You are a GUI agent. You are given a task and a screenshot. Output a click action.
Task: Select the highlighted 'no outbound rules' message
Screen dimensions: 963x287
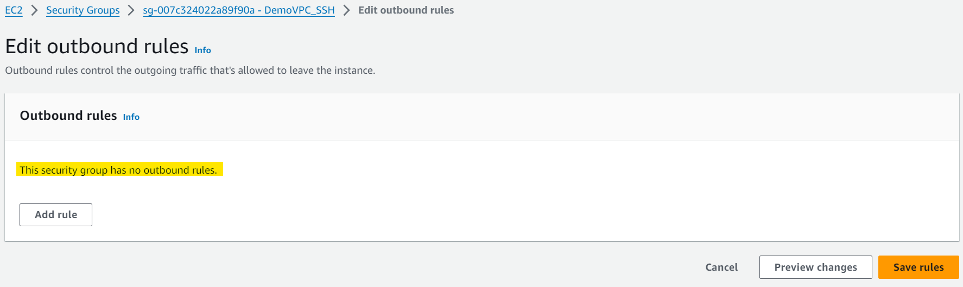coord(118,170)
